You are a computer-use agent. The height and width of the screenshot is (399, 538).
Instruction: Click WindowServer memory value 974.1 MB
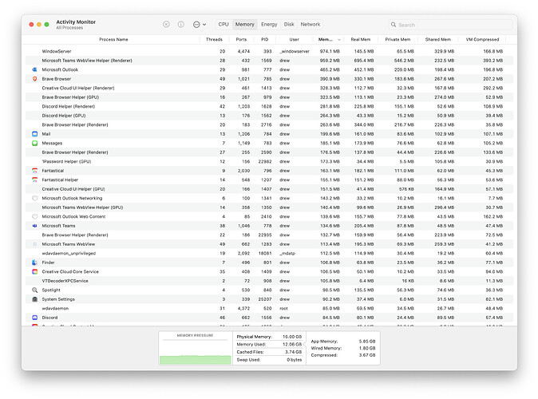click(x=330, y=51)
